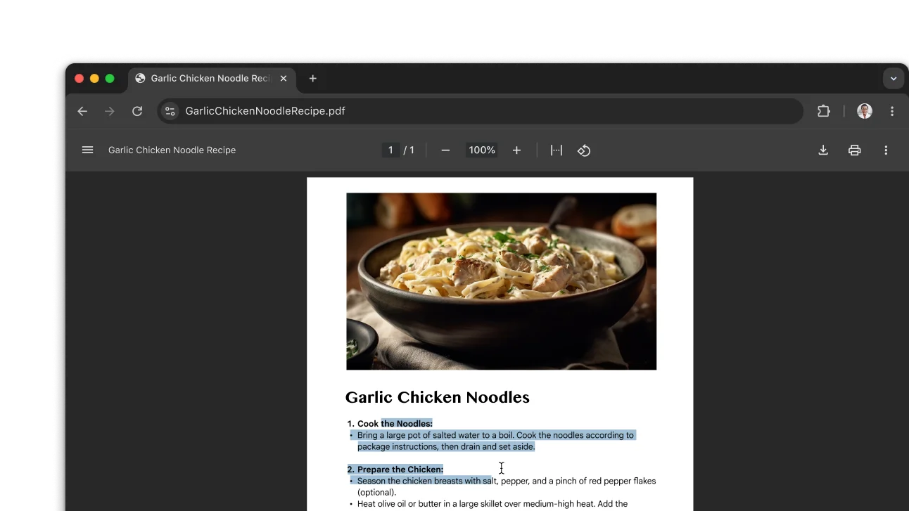The width and height of the screenshot is (909, 511).
Task: Open browser extensions panel
Action: click(823, 111)
